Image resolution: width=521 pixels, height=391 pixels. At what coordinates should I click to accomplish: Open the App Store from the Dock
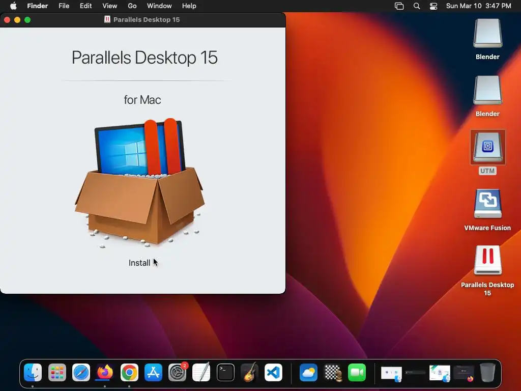click(153, 372)
